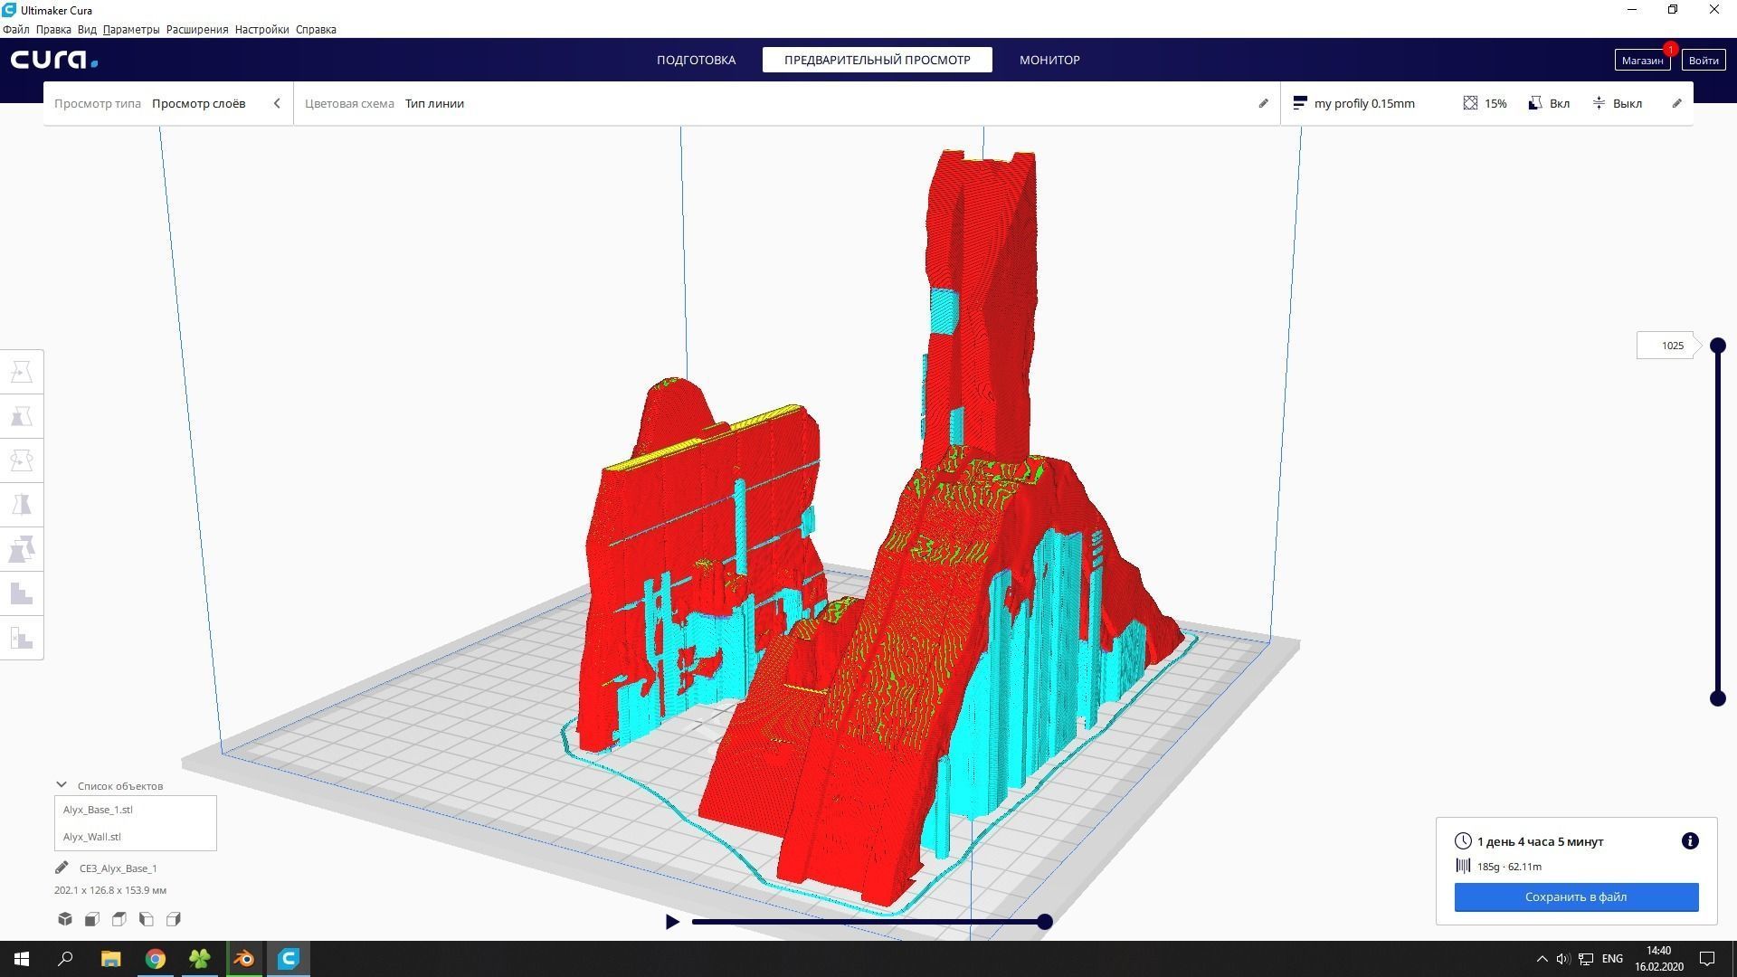
Task: Select Alyx_Wall.stl in object list
Action: 92,837
